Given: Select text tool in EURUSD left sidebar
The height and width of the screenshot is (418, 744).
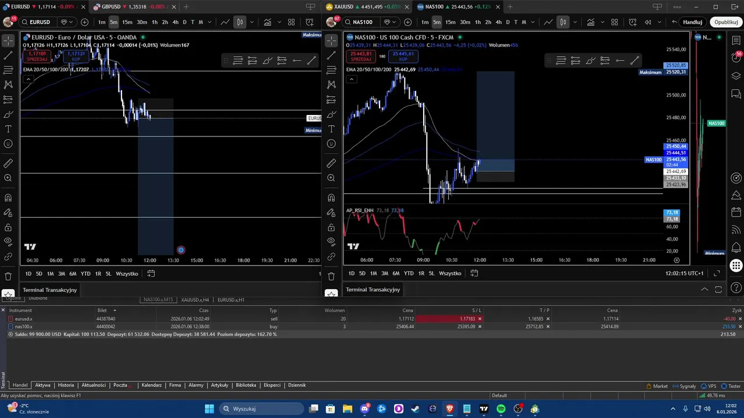Looking at the screenshot, I should coord(8,129).
